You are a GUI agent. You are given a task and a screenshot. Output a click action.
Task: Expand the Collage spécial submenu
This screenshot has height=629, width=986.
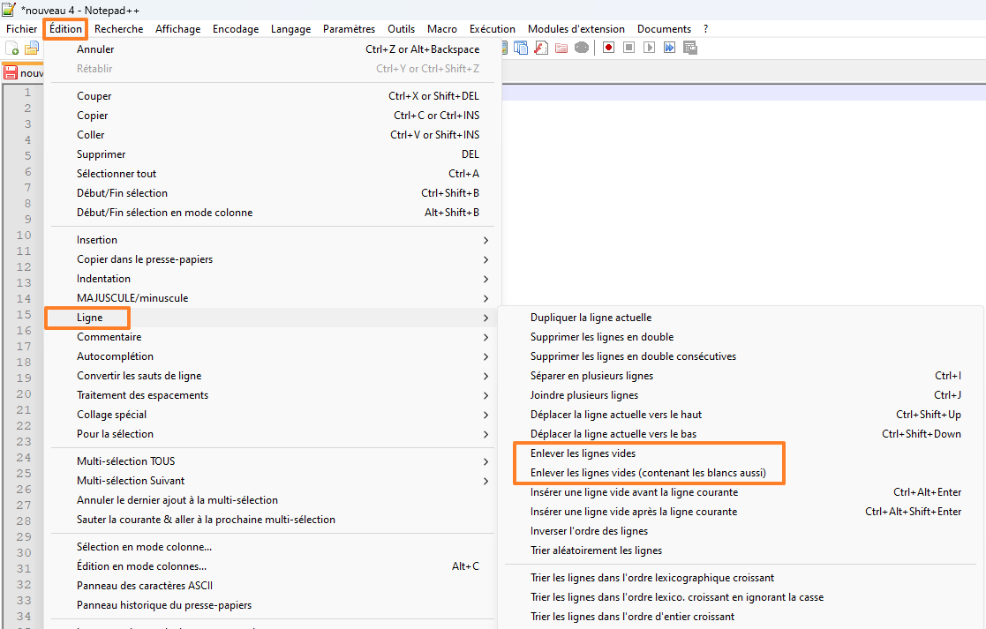(x=112, y=414)
